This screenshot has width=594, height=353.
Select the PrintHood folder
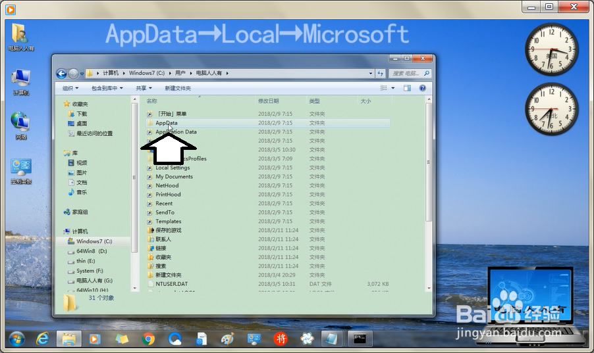point(168,195)
